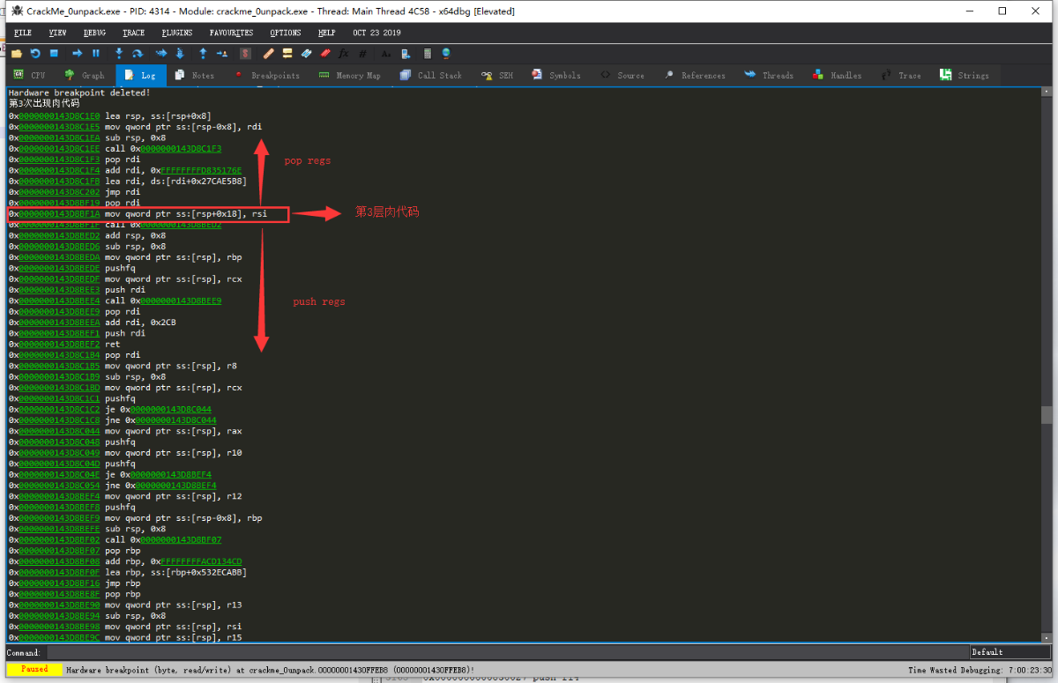1058x683 pixels.
Task: Open the Patches bandage icon
Action: tap(269, 54)
